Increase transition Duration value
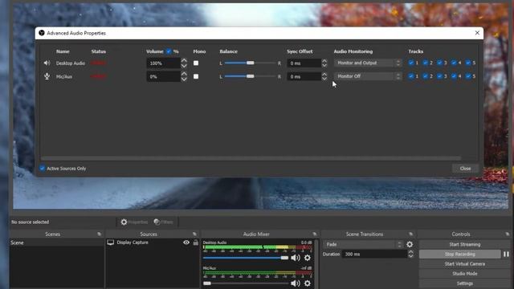 click(x=410, y=251)
